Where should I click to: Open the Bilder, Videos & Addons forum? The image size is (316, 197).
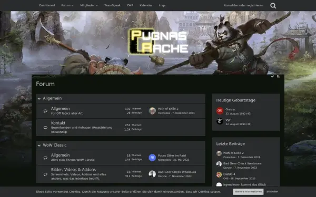73,170
